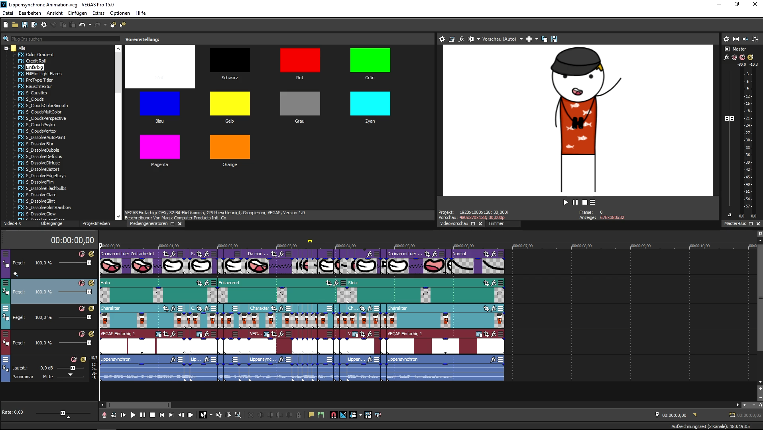
Task: Toggle lock envelopes to events
Action: (x=368, y=415)
